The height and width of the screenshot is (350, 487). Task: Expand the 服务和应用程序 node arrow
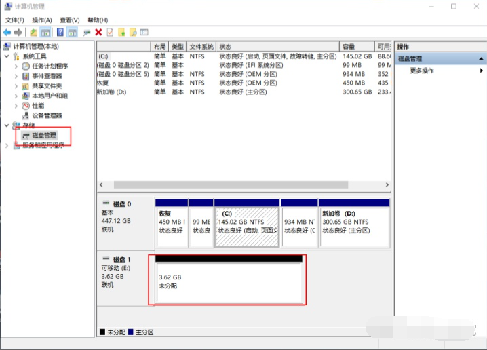(x=7, y=145)
